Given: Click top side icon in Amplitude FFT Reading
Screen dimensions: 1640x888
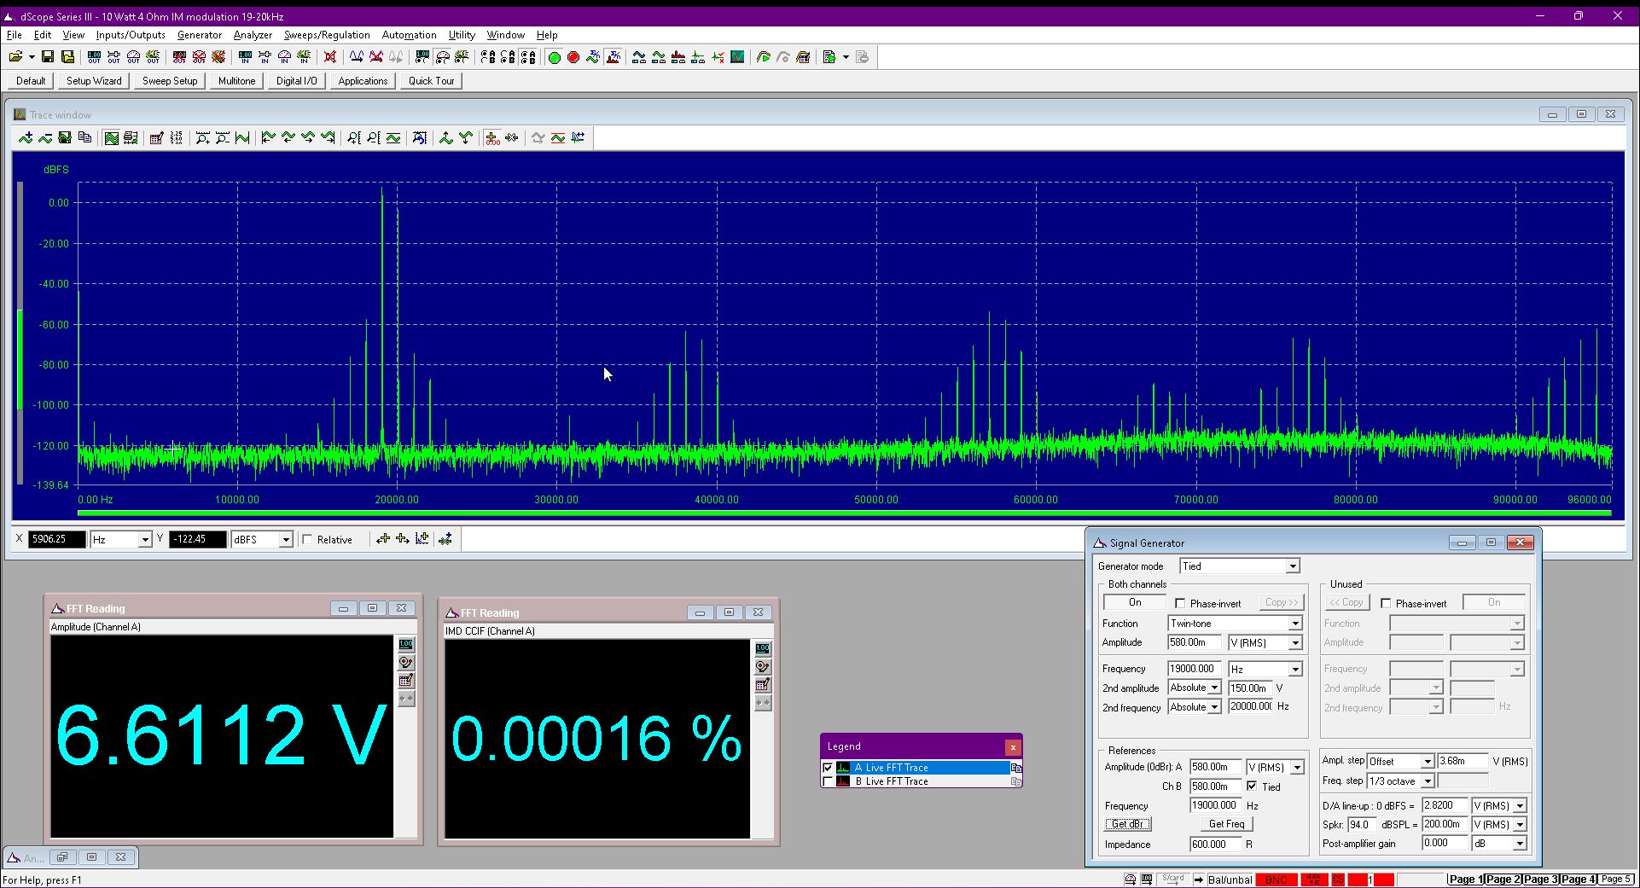Looking at the screenshot, I should (406, 645).
